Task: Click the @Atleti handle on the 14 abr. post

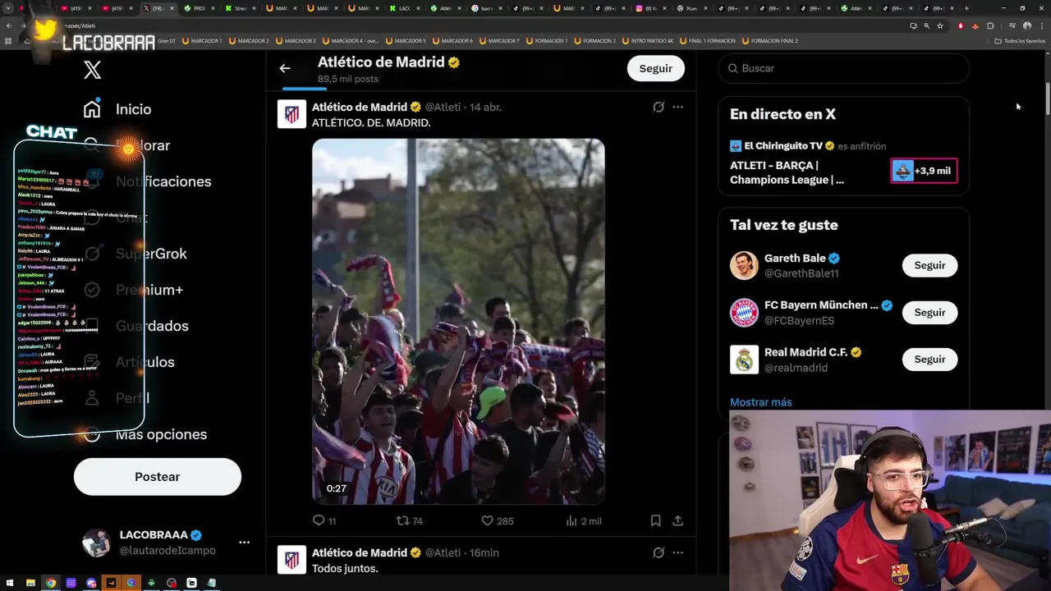Action: (x=443, y=107)
